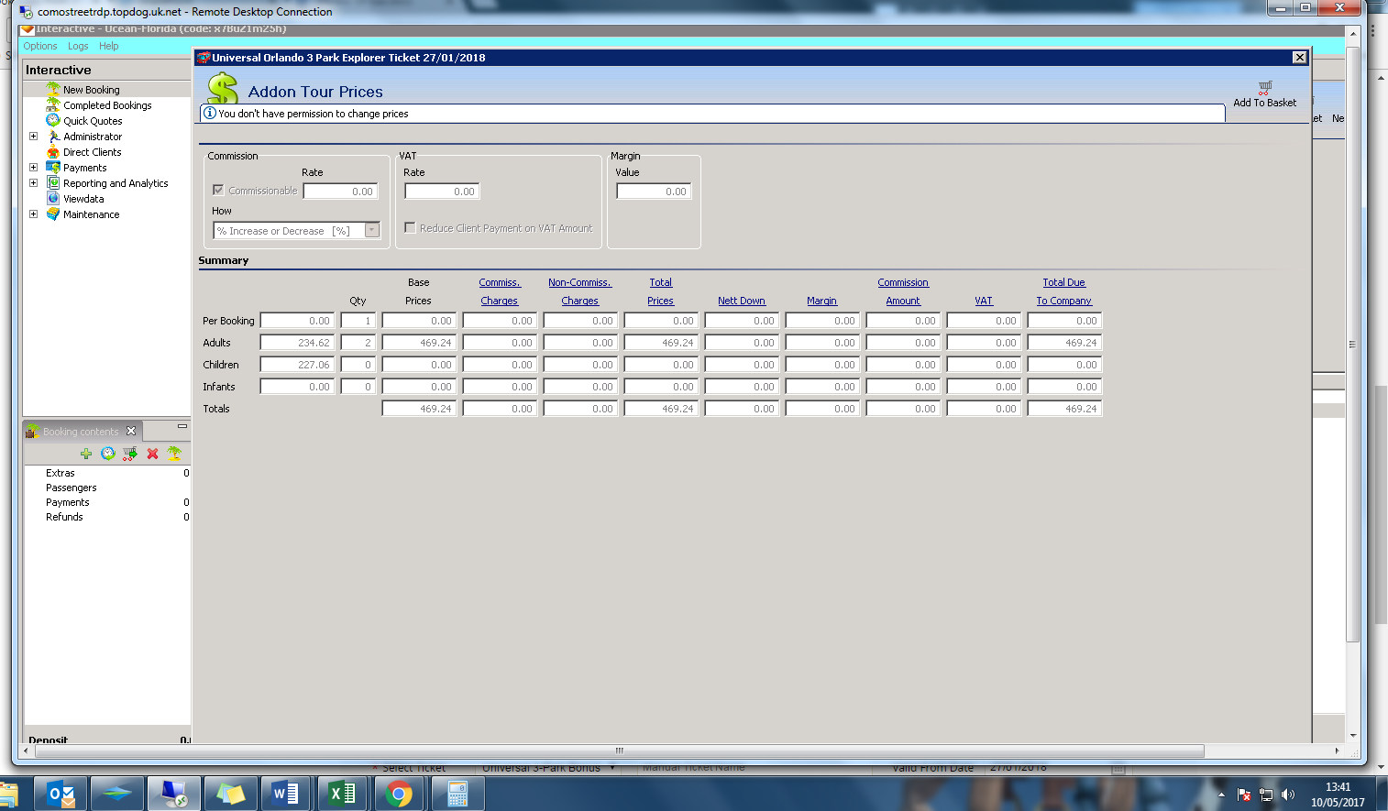The width and height of the screenshot is (1388, 811).
Task: Click the Add To Basket cart icon
Action: 1264,87
